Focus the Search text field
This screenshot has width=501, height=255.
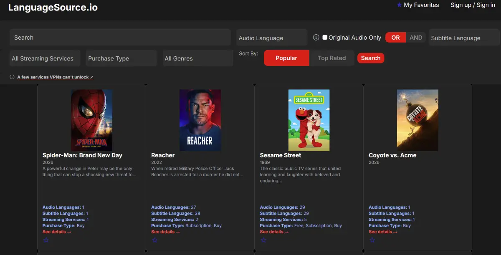(x=120, y=38)
